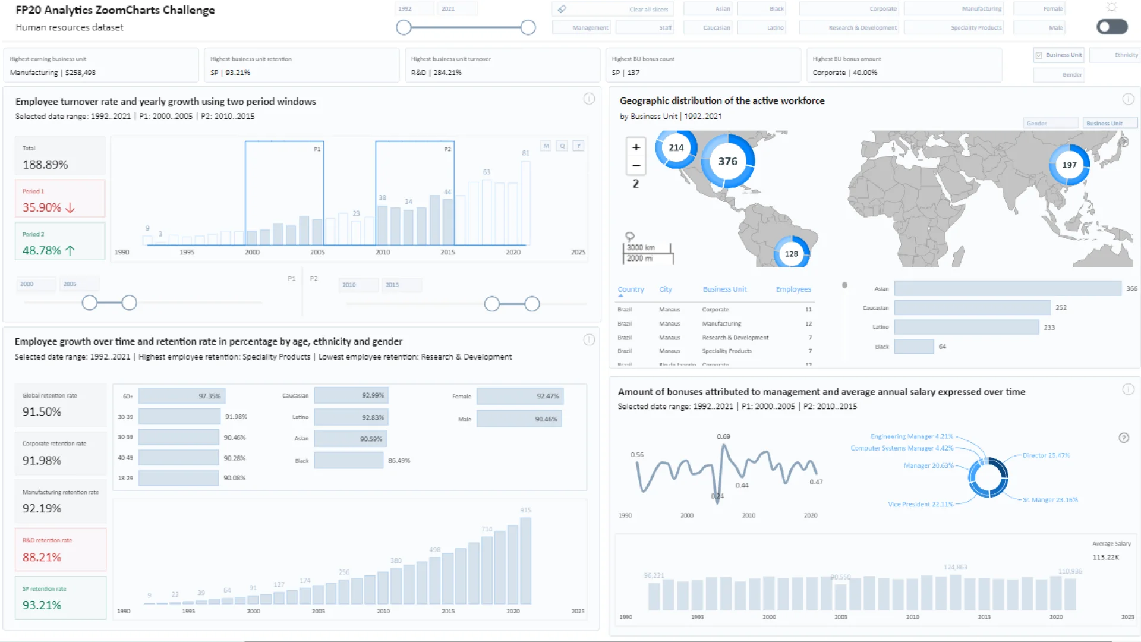Click the Period 2 48.78% card

60,241
